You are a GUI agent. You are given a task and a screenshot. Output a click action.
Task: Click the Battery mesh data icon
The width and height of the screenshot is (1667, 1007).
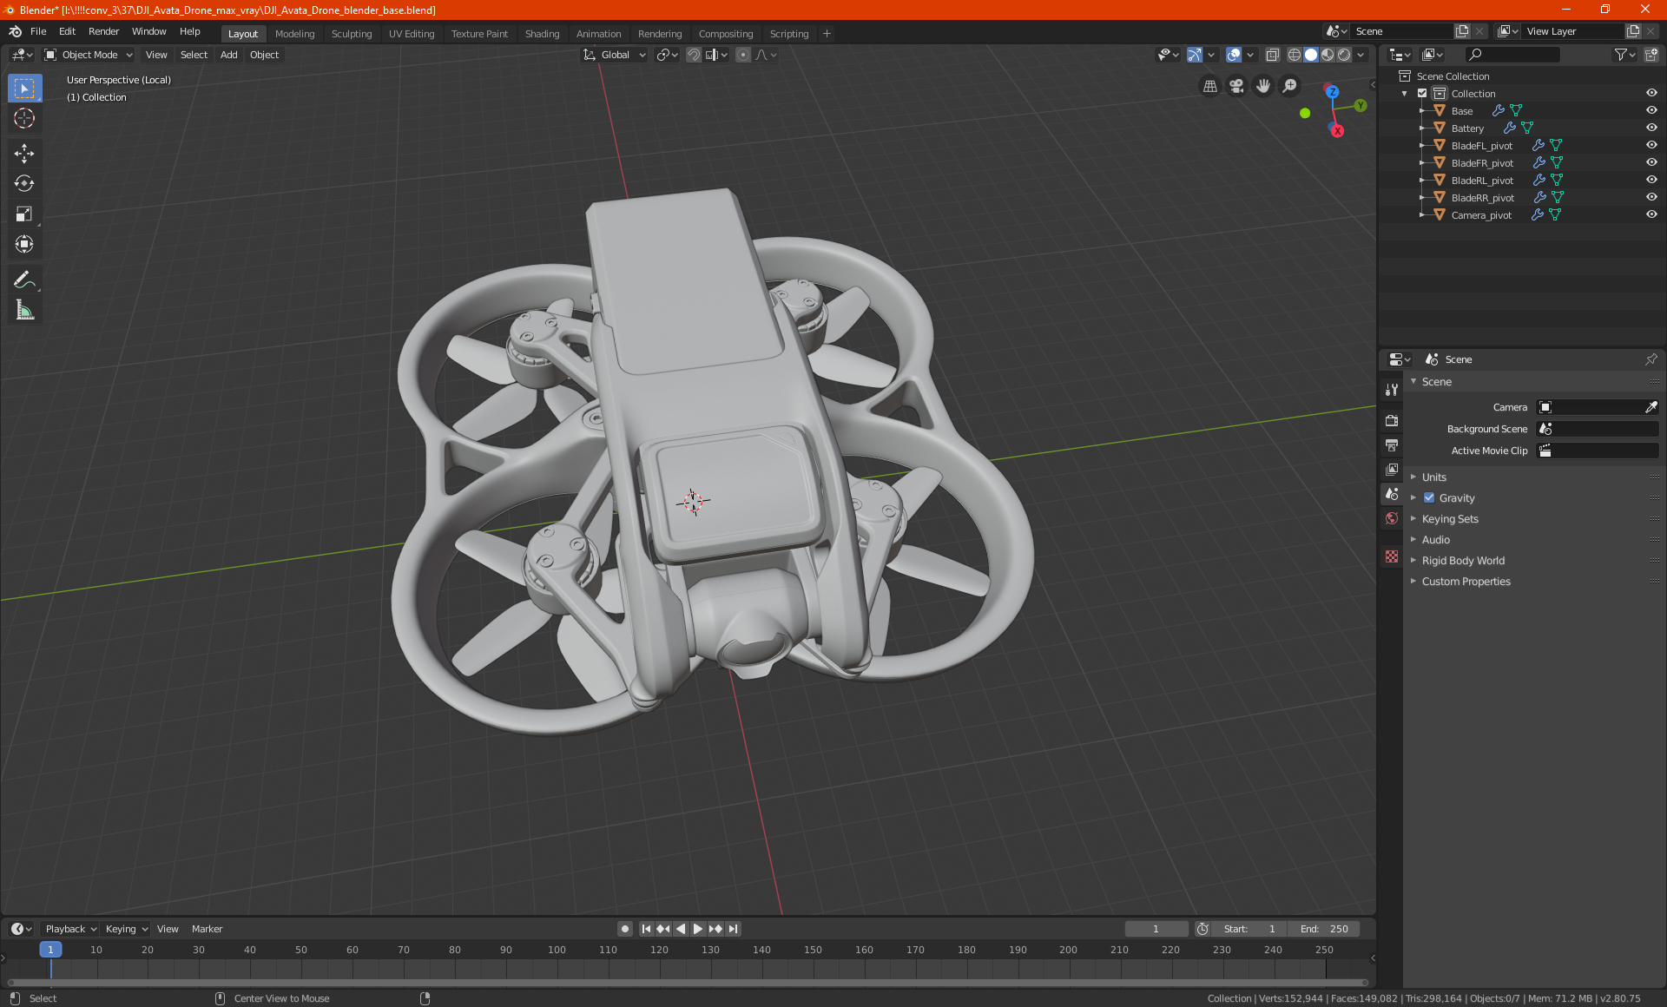coord(1527,128)
